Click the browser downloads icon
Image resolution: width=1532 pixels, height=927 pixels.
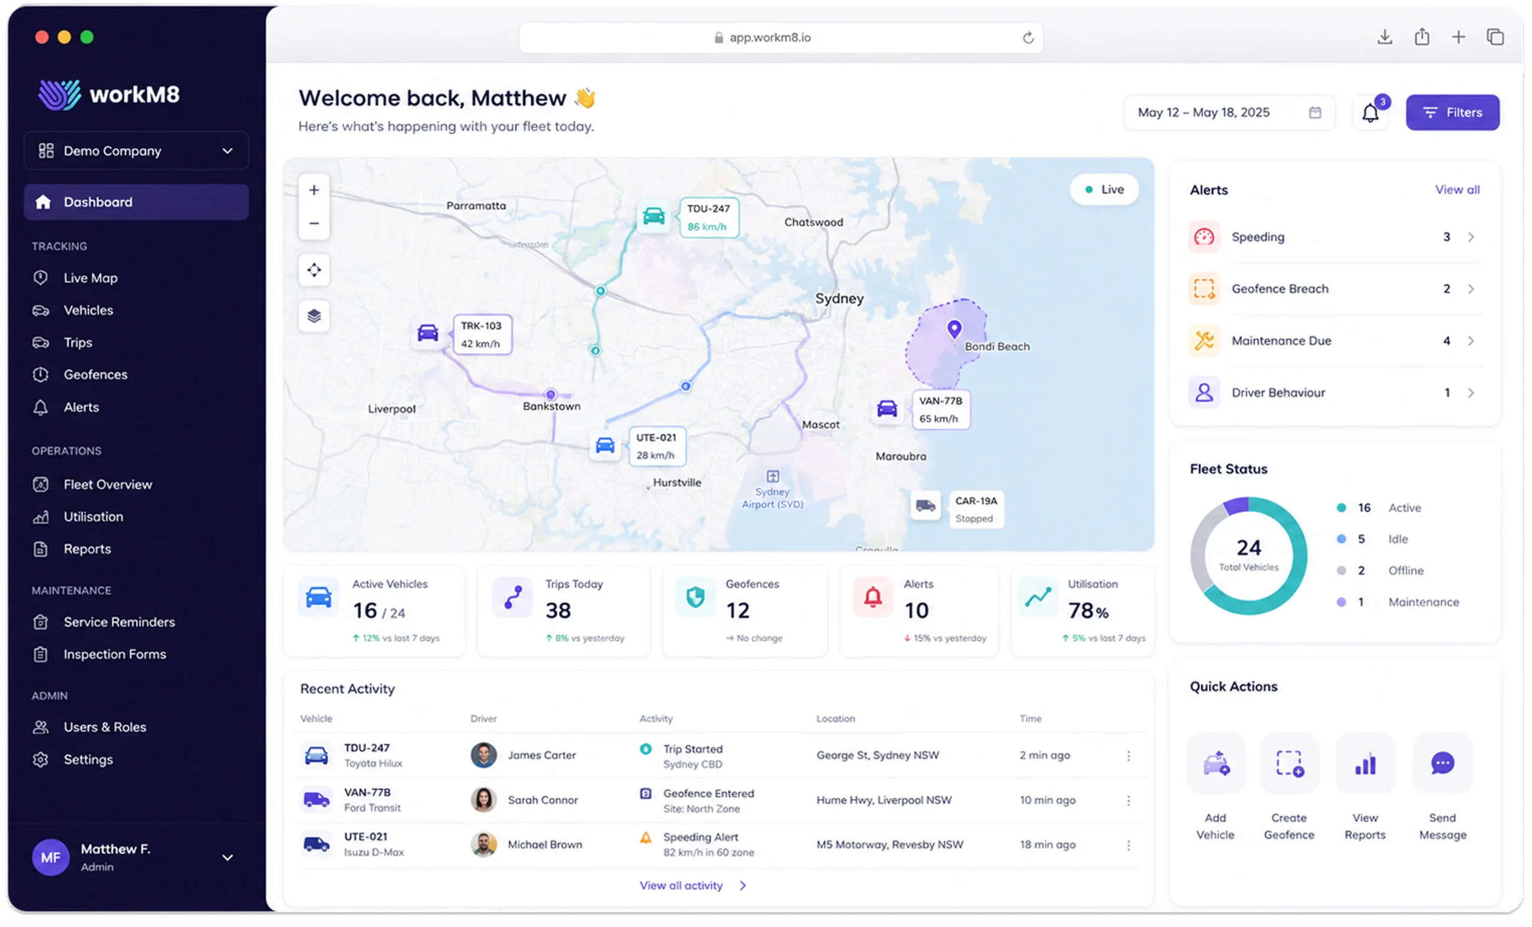pyautogui.click(x=1384, y=37)
